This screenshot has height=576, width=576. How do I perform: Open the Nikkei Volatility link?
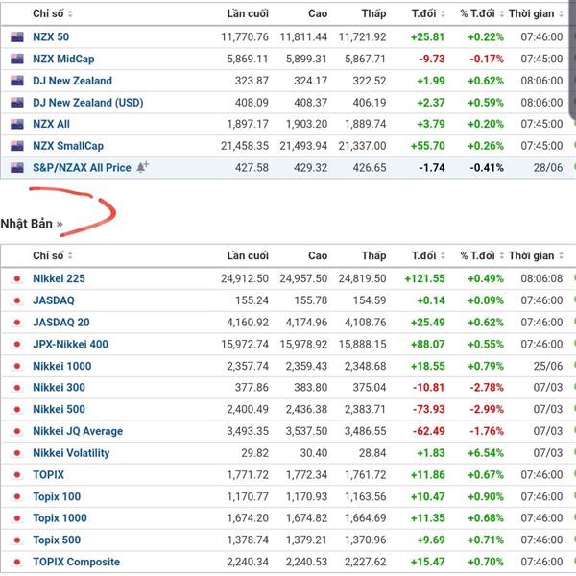pyautogui.click(x=71, y=453)
